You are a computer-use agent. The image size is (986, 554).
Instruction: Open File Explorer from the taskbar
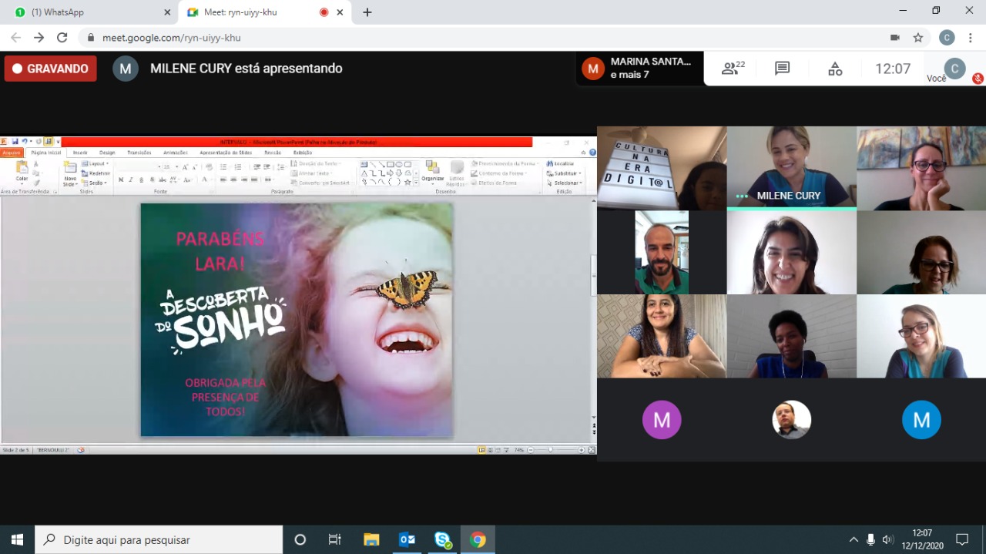371,539
